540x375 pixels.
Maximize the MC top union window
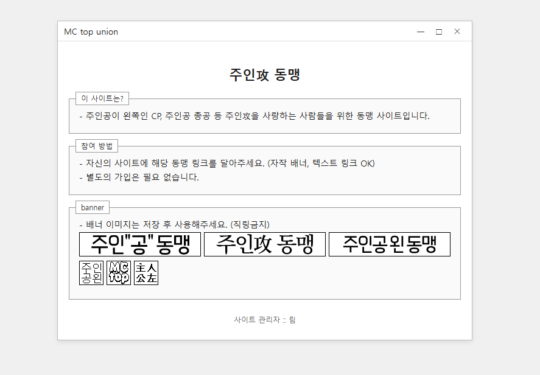pyautogui.click(x=438, y=32)
